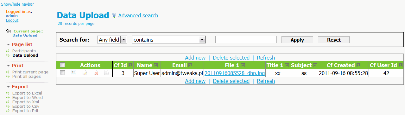
Task: Click the icon next to Advanced search
Action: tap(114, 15)
